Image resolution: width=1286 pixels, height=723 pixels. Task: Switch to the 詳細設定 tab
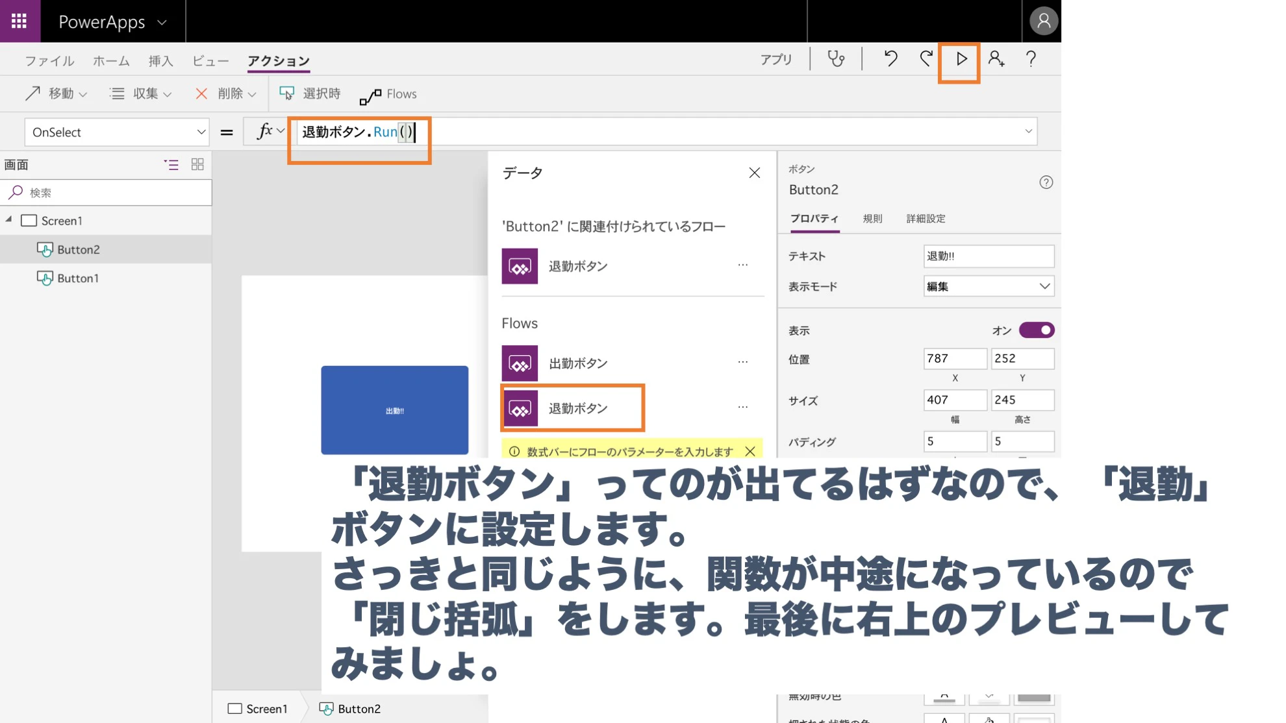pos(926,219)
